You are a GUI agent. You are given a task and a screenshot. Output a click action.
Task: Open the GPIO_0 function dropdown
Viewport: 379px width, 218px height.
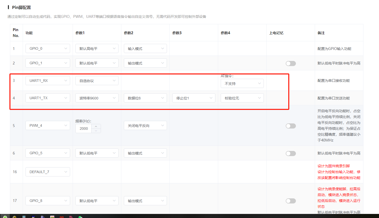[48, 48]
